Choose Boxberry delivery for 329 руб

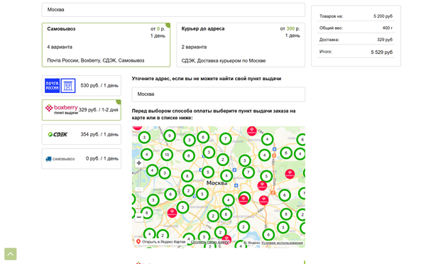pos(81,110)
